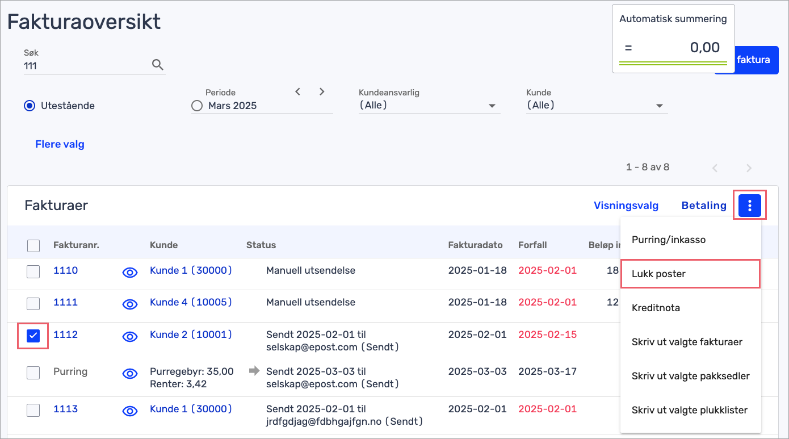789x439 pixels.
Task: Click the Fakturanr. column header
Action: pyautogui.click(x=76, y=245)
